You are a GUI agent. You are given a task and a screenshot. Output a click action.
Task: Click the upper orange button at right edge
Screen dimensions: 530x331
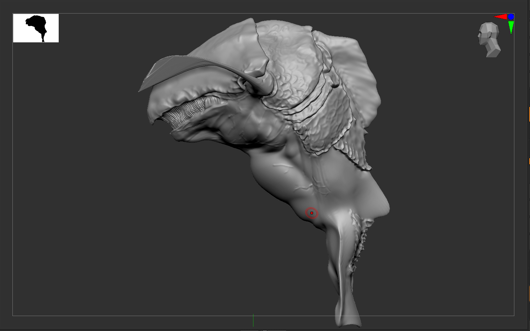coord(529,115)
